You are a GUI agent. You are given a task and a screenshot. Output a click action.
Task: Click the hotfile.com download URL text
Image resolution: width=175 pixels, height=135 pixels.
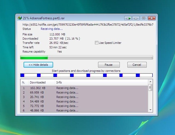click(x=88, y=25)
